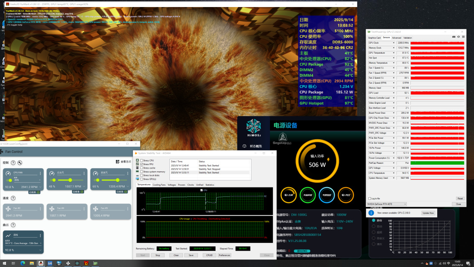Enable the Stress CPU checkbox

point(141,161)
